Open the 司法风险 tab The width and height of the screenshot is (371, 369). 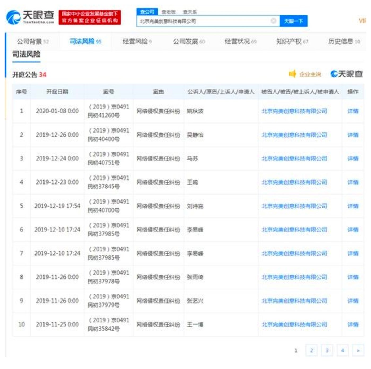click(85, 41)
